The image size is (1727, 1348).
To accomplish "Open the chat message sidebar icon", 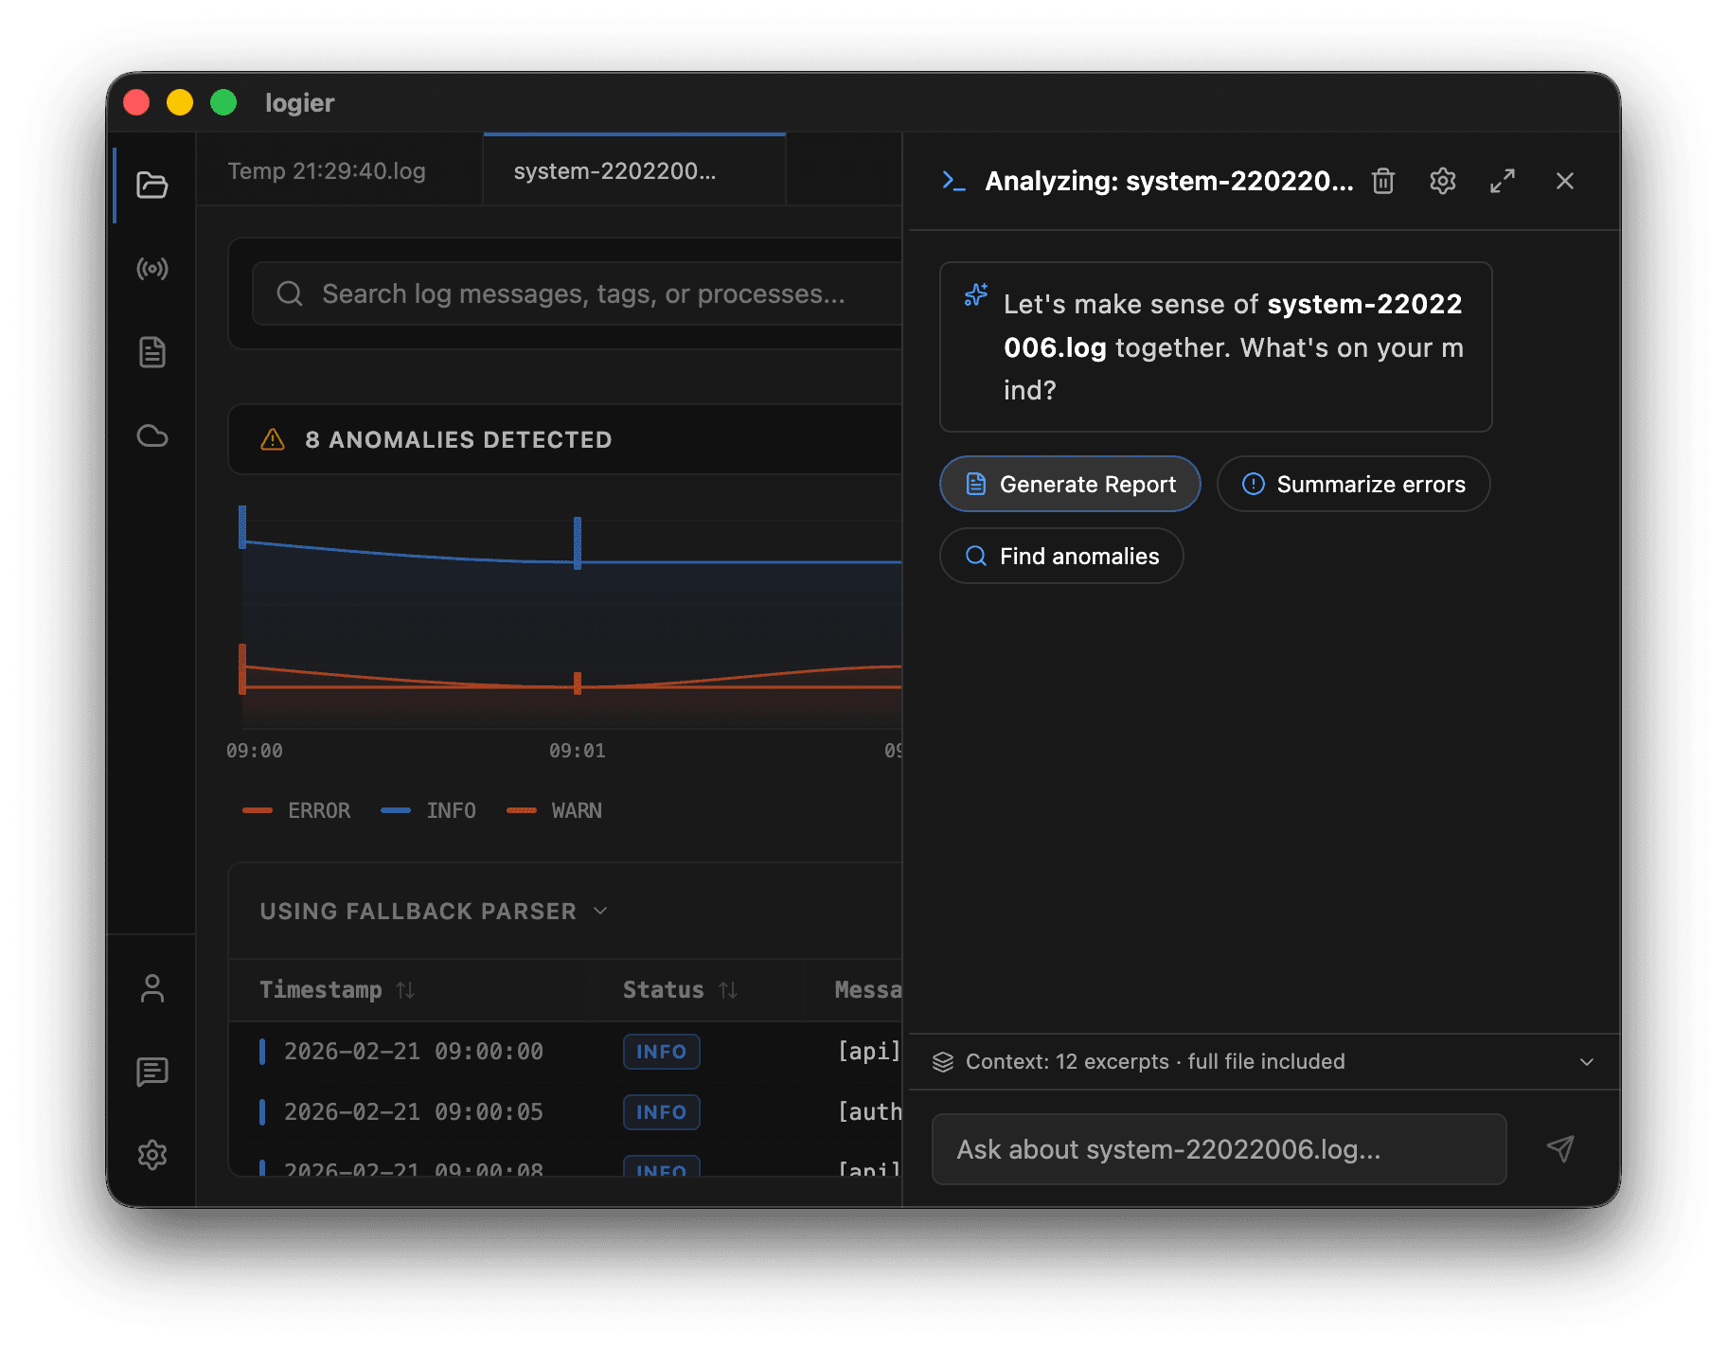I will (x=152, y=1072).
